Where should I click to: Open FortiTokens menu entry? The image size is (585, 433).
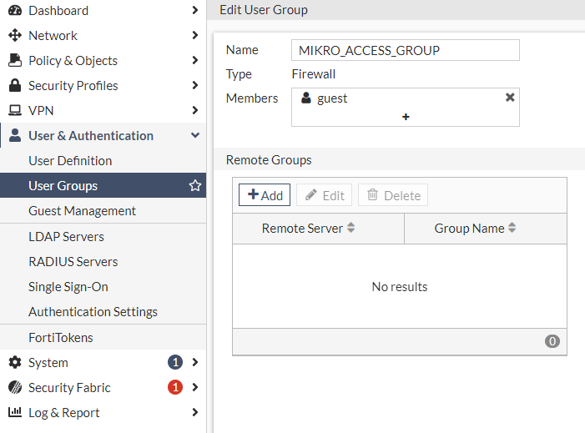tap(61, 338)
